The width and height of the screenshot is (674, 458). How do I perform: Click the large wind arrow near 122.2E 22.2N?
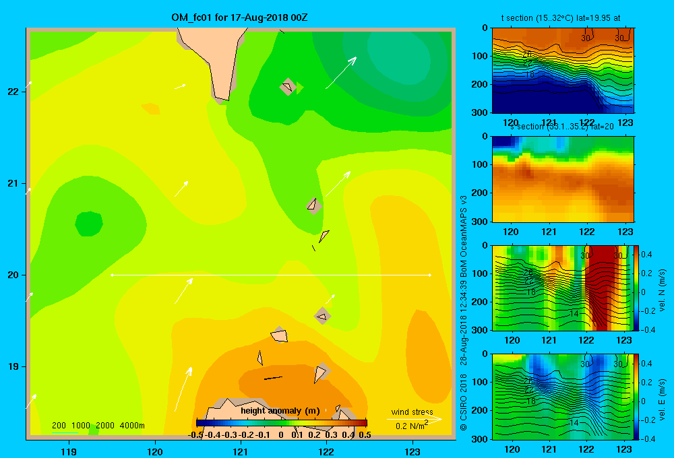[x=341, y=72]
